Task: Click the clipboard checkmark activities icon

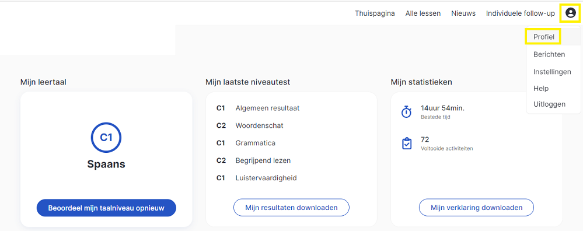Action: click(x=407, y=143)
